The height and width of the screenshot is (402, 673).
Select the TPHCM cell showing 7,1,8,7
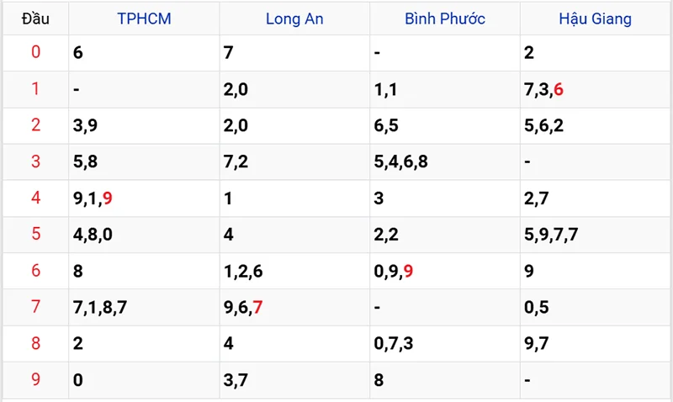[x=100, y=307]
